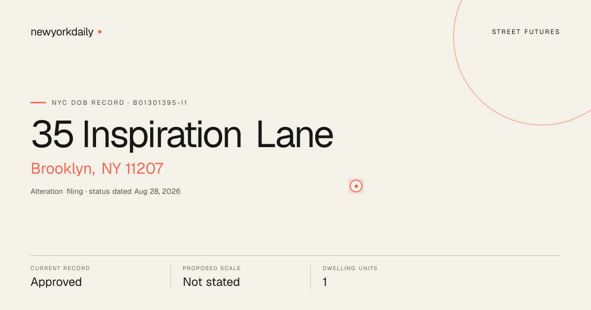Click the red target marker icon

click(x=356, y=186)
